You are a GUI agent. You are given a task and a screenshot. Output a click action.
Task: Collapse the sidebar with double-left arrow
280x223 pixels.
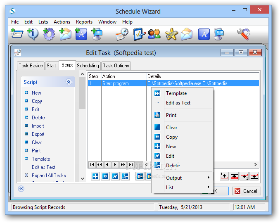click(21, 189)
